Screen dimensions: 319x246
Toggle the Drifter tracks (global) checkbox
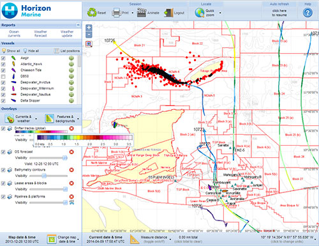coord(3,128)
